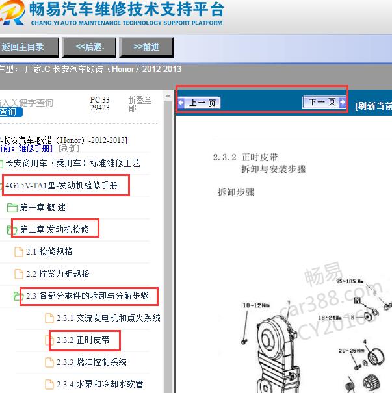
Task: Collapse the 第二章 发动机检修 chapter
Action: click(54, 229)
